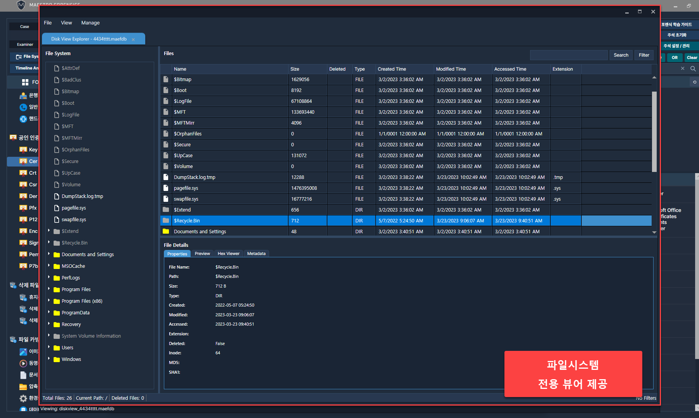The image size is (699, 418).
Task: Expand the Recovery folder node
Action: tap(49, 324)
